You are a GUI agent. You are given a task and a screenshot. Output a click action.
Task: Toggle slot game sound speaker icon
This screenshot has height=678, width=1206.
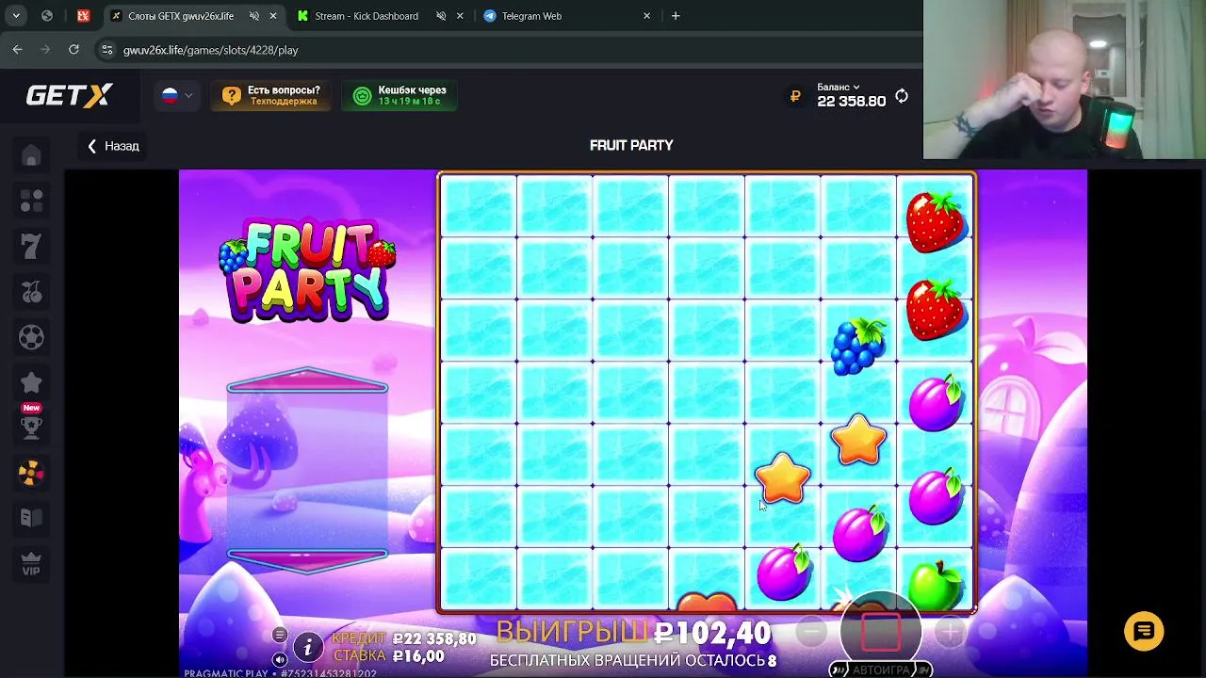point(280,659)
